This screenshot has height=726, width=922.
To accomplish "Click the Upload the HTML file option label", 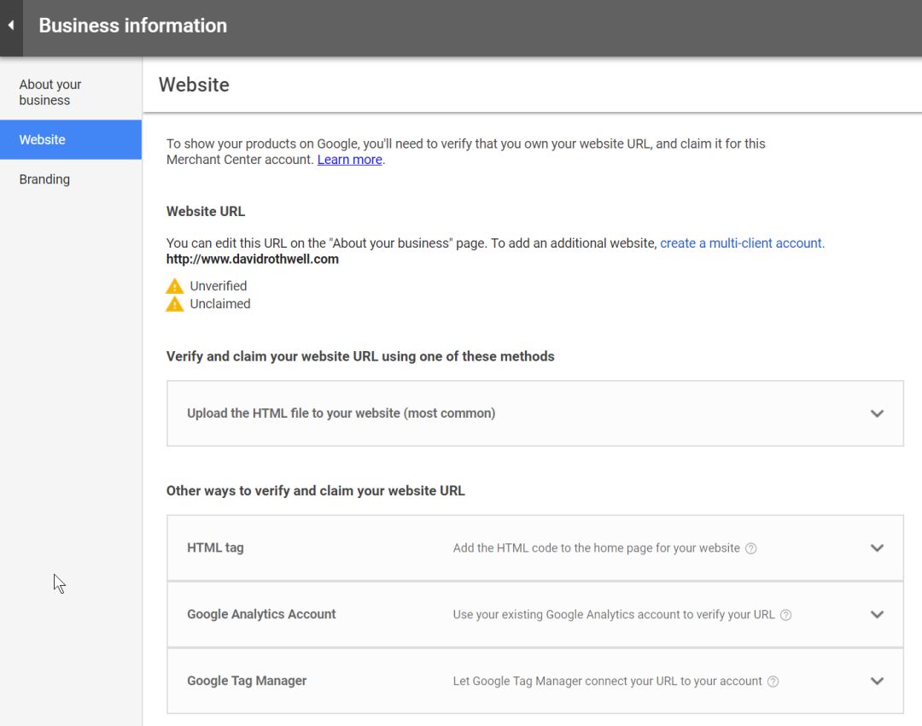I will click(x=341, y=413).
